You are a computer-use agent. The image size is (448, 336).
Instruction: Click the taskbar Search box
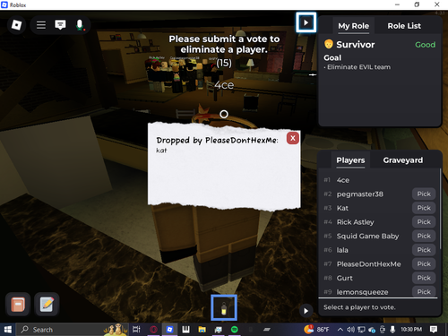pyautogui.click(x=72, y=330)
